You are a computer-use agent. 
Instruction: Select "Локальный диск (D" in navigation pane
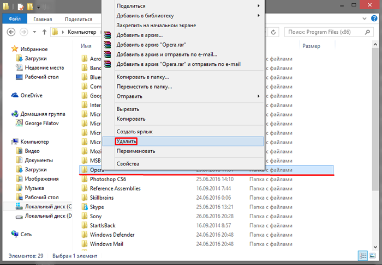pyautogui.click(x=47, y=216)
